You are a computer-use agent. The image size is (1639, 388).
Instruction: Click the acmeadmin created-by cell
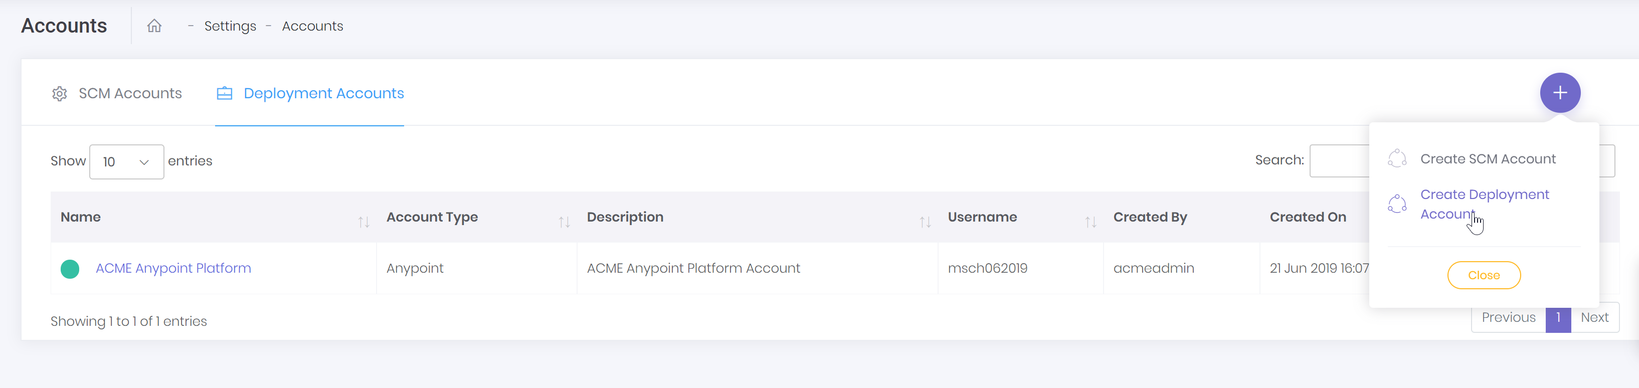[x=1154, y=268]
